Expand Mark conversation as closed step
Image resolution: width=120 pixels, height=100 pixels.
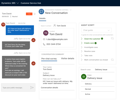tap(82, 60)
